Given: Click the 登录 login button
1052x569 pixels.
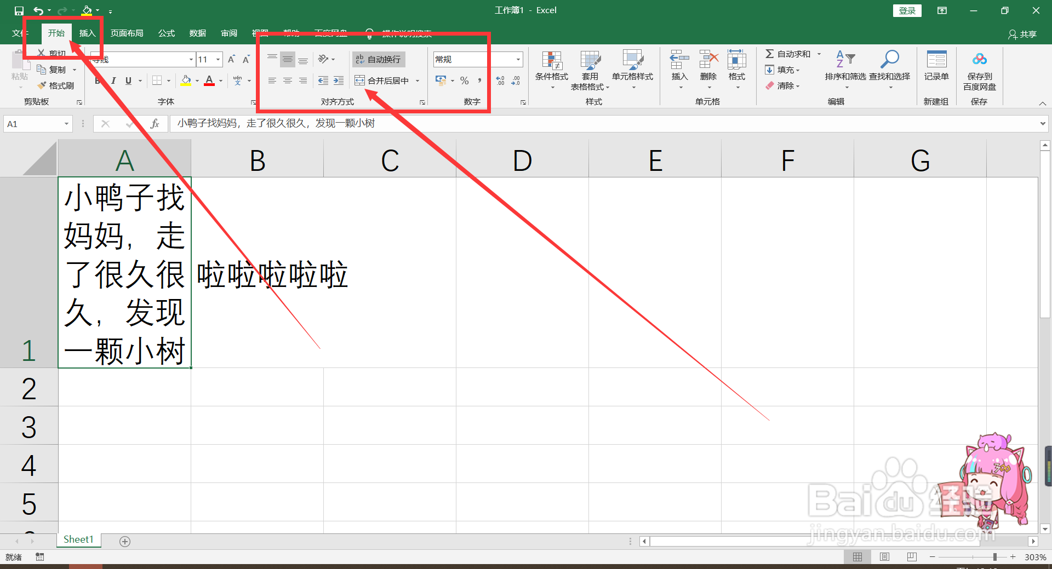Looking at the screenshot, I should point(907,10).
